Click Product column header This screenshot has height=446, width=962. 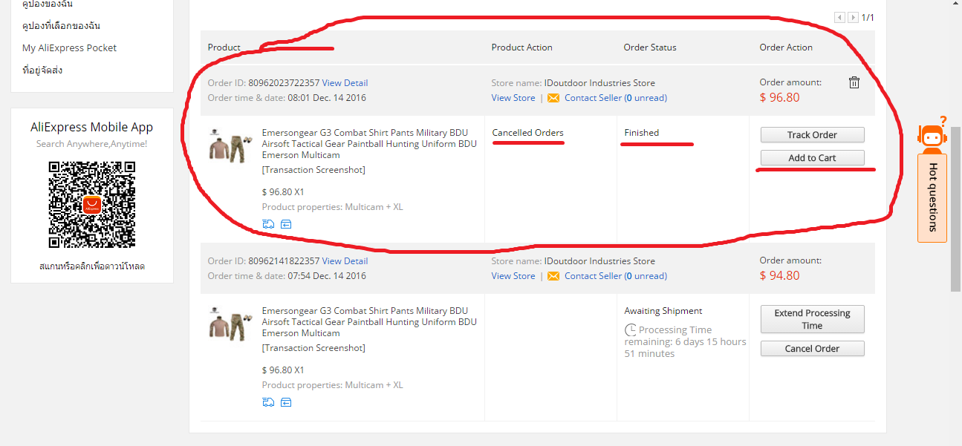tap(224, 47)
